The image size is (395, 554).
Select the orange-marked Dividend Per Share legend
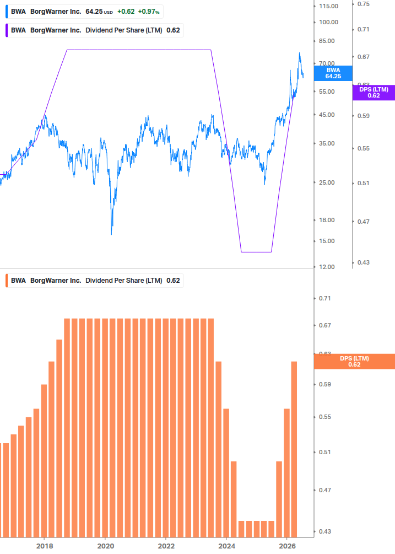coord(95,281)
